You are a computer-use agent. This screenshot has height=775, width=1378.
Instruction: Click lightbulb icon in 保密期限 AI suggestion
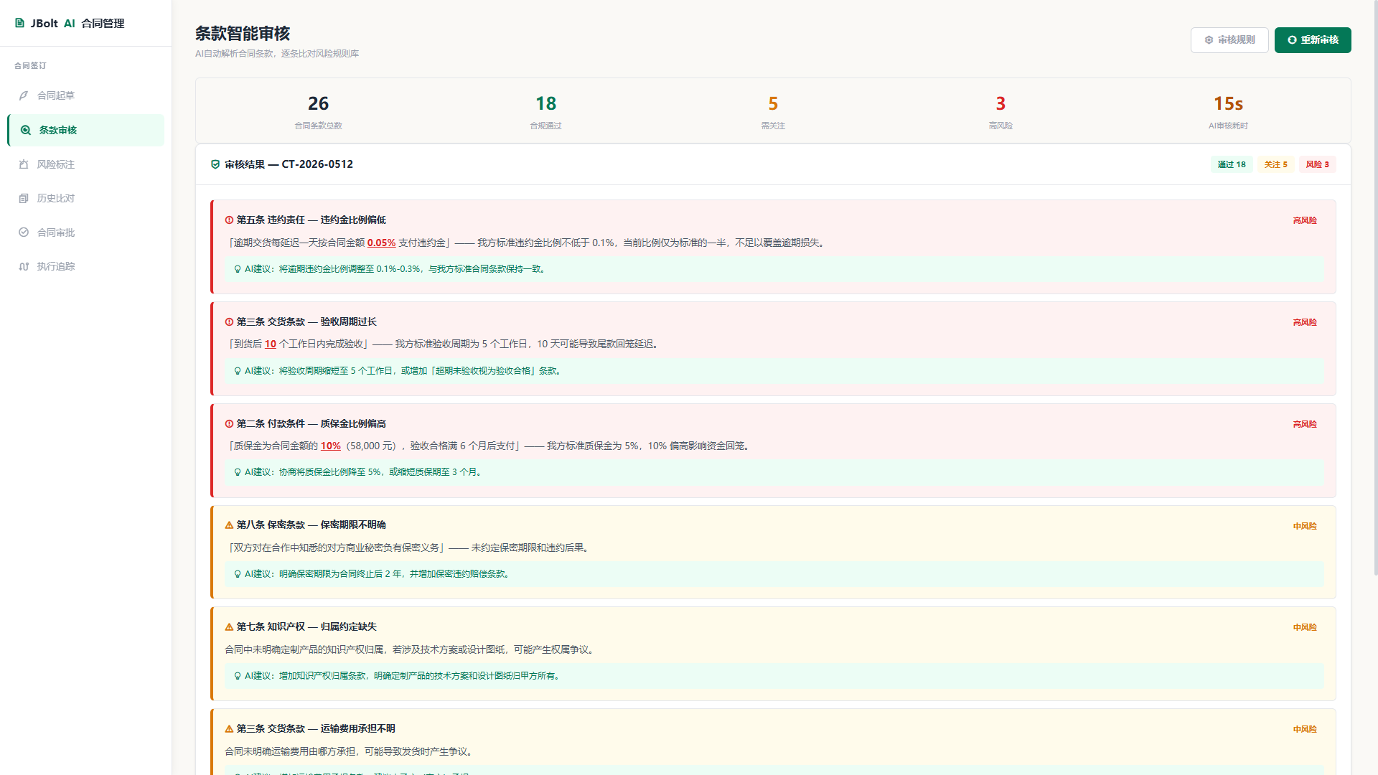238,574
